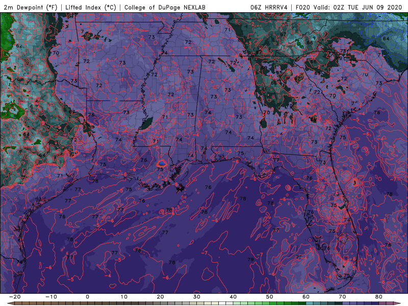
Task: Click the "60" color scale label
Action: [x=306, y=297]
